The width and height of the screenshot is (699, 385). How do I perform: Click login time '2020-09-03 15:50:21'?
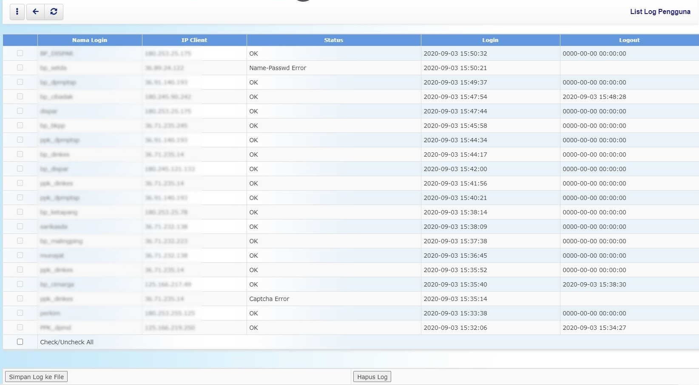coord(455,68)
